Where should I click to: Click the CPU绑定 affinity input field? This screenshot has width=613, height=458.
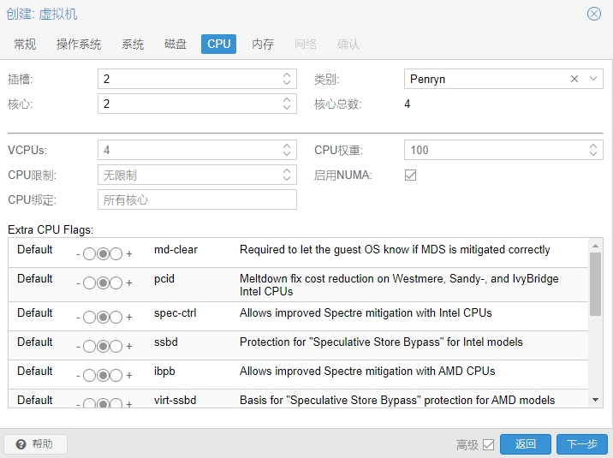(x=197, y=199)
